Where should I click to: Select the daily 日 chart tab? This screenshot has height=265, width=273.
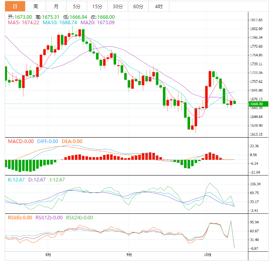[15, 6]
